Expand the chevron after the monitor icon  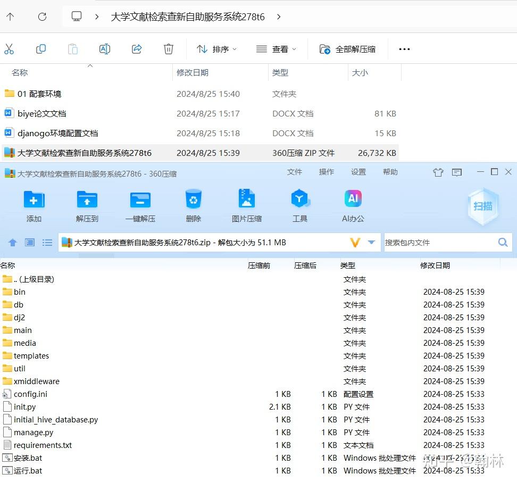coord(97,16)
